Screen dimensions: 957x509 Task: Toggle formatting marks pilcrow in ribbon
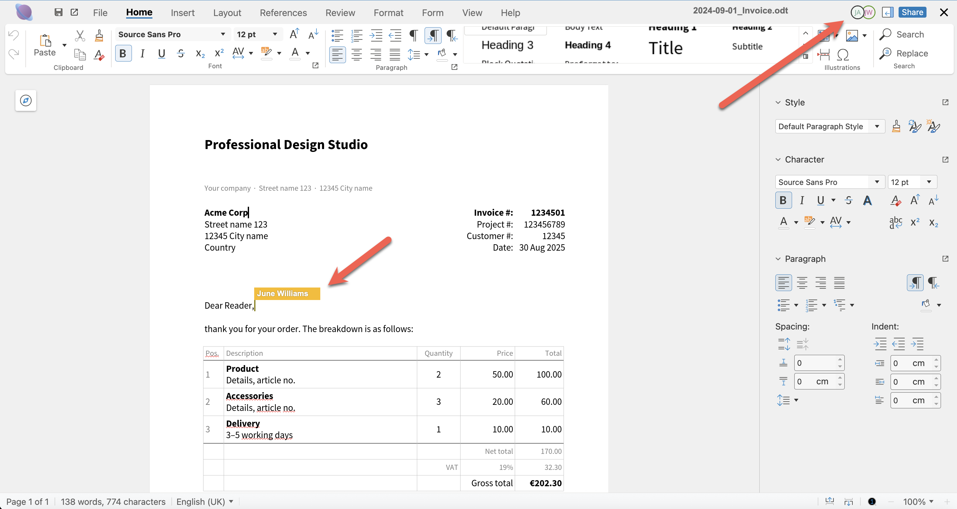point(413,36)
